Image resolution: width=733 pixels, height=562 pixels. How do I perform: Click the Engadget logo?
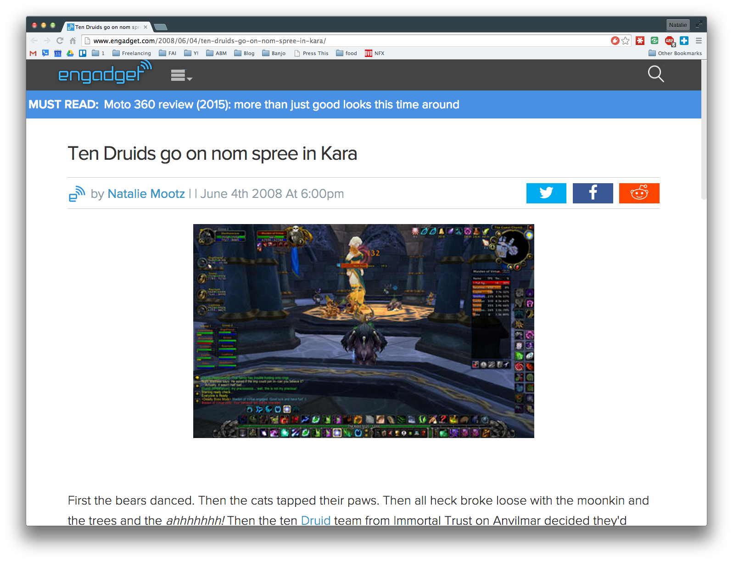(105, 73)
